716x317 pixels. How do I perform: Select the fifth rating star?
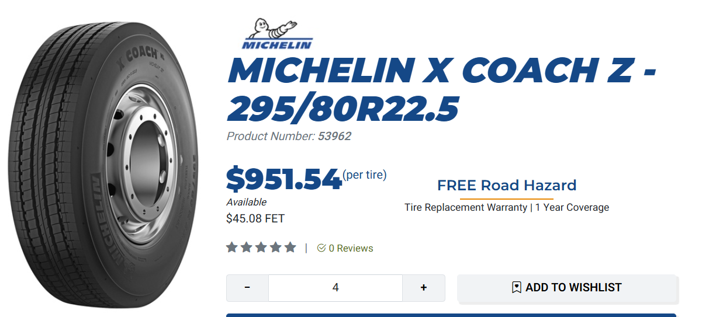pos(290,248)
